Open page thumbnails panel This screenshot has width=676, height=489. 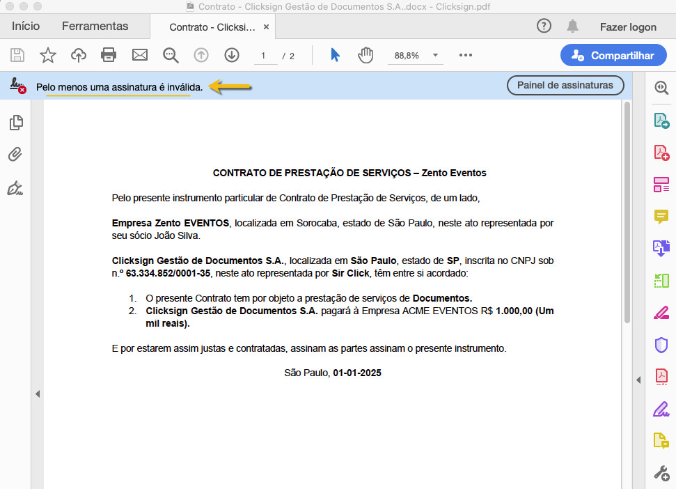tap(16, 123)
